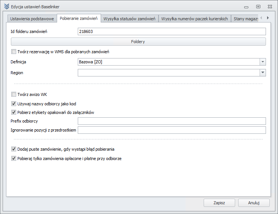Toggle Dodaj puste zamówienie checkbox
This screenshot has height=214, width=278.
tap(14, 149)
